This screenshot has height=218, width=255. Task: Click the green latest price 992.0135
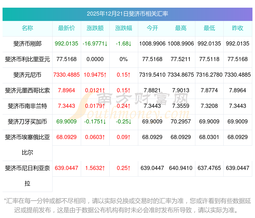(x=67, y=44)
